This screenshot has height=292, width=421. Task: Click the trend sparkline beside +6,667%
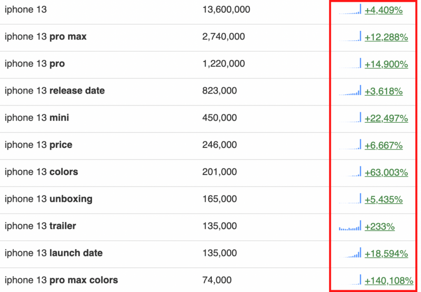[x=350, y=145]
